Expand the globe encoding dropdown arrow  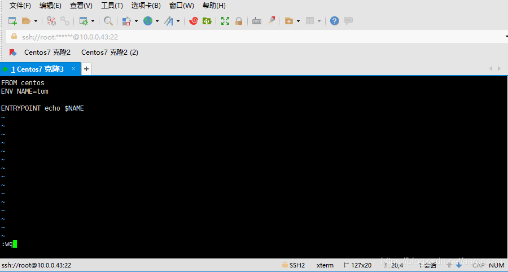[157, 21]
